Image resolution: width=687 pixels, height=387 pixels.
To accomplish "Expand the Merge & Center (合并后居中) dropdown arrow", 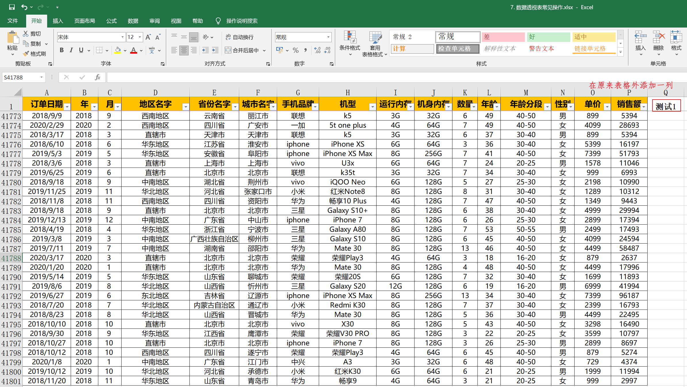I will pos(264,50).
